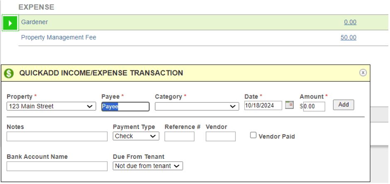Open the Payment Type dropdown
This screenshot has height=184, width=390.
136,136
